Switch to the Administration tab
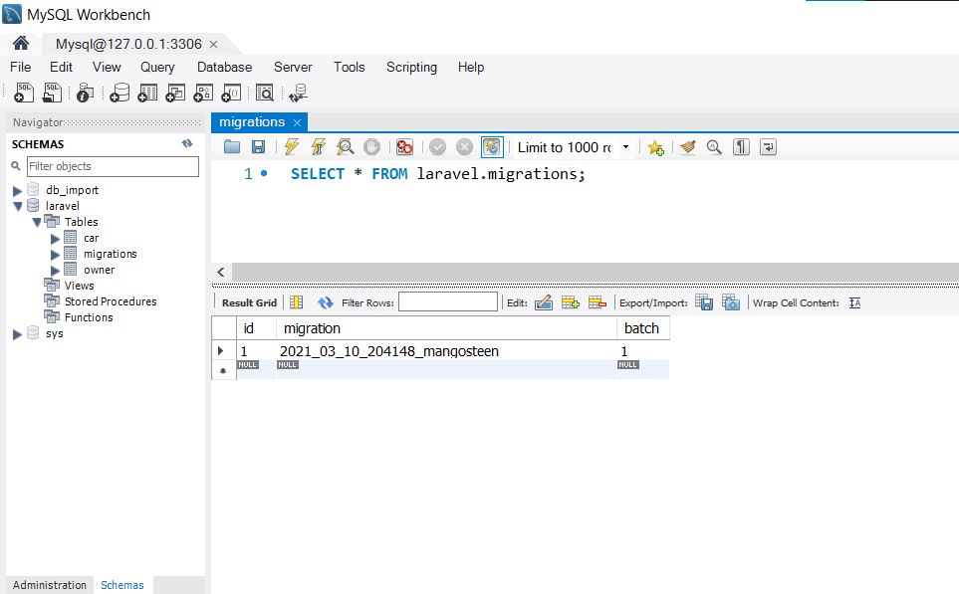Screen dimensions: 959x594 (50, 585)
